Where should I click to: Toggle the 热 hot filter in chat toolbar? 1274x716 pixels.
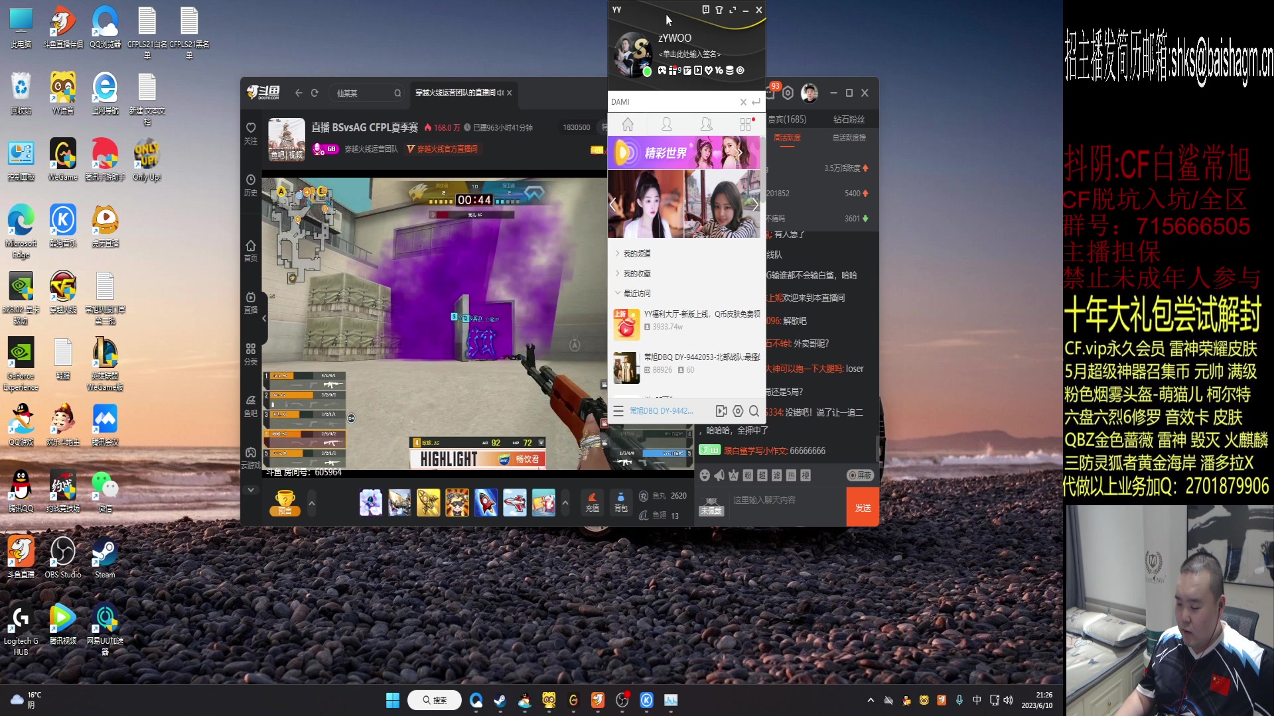[791, 475]
